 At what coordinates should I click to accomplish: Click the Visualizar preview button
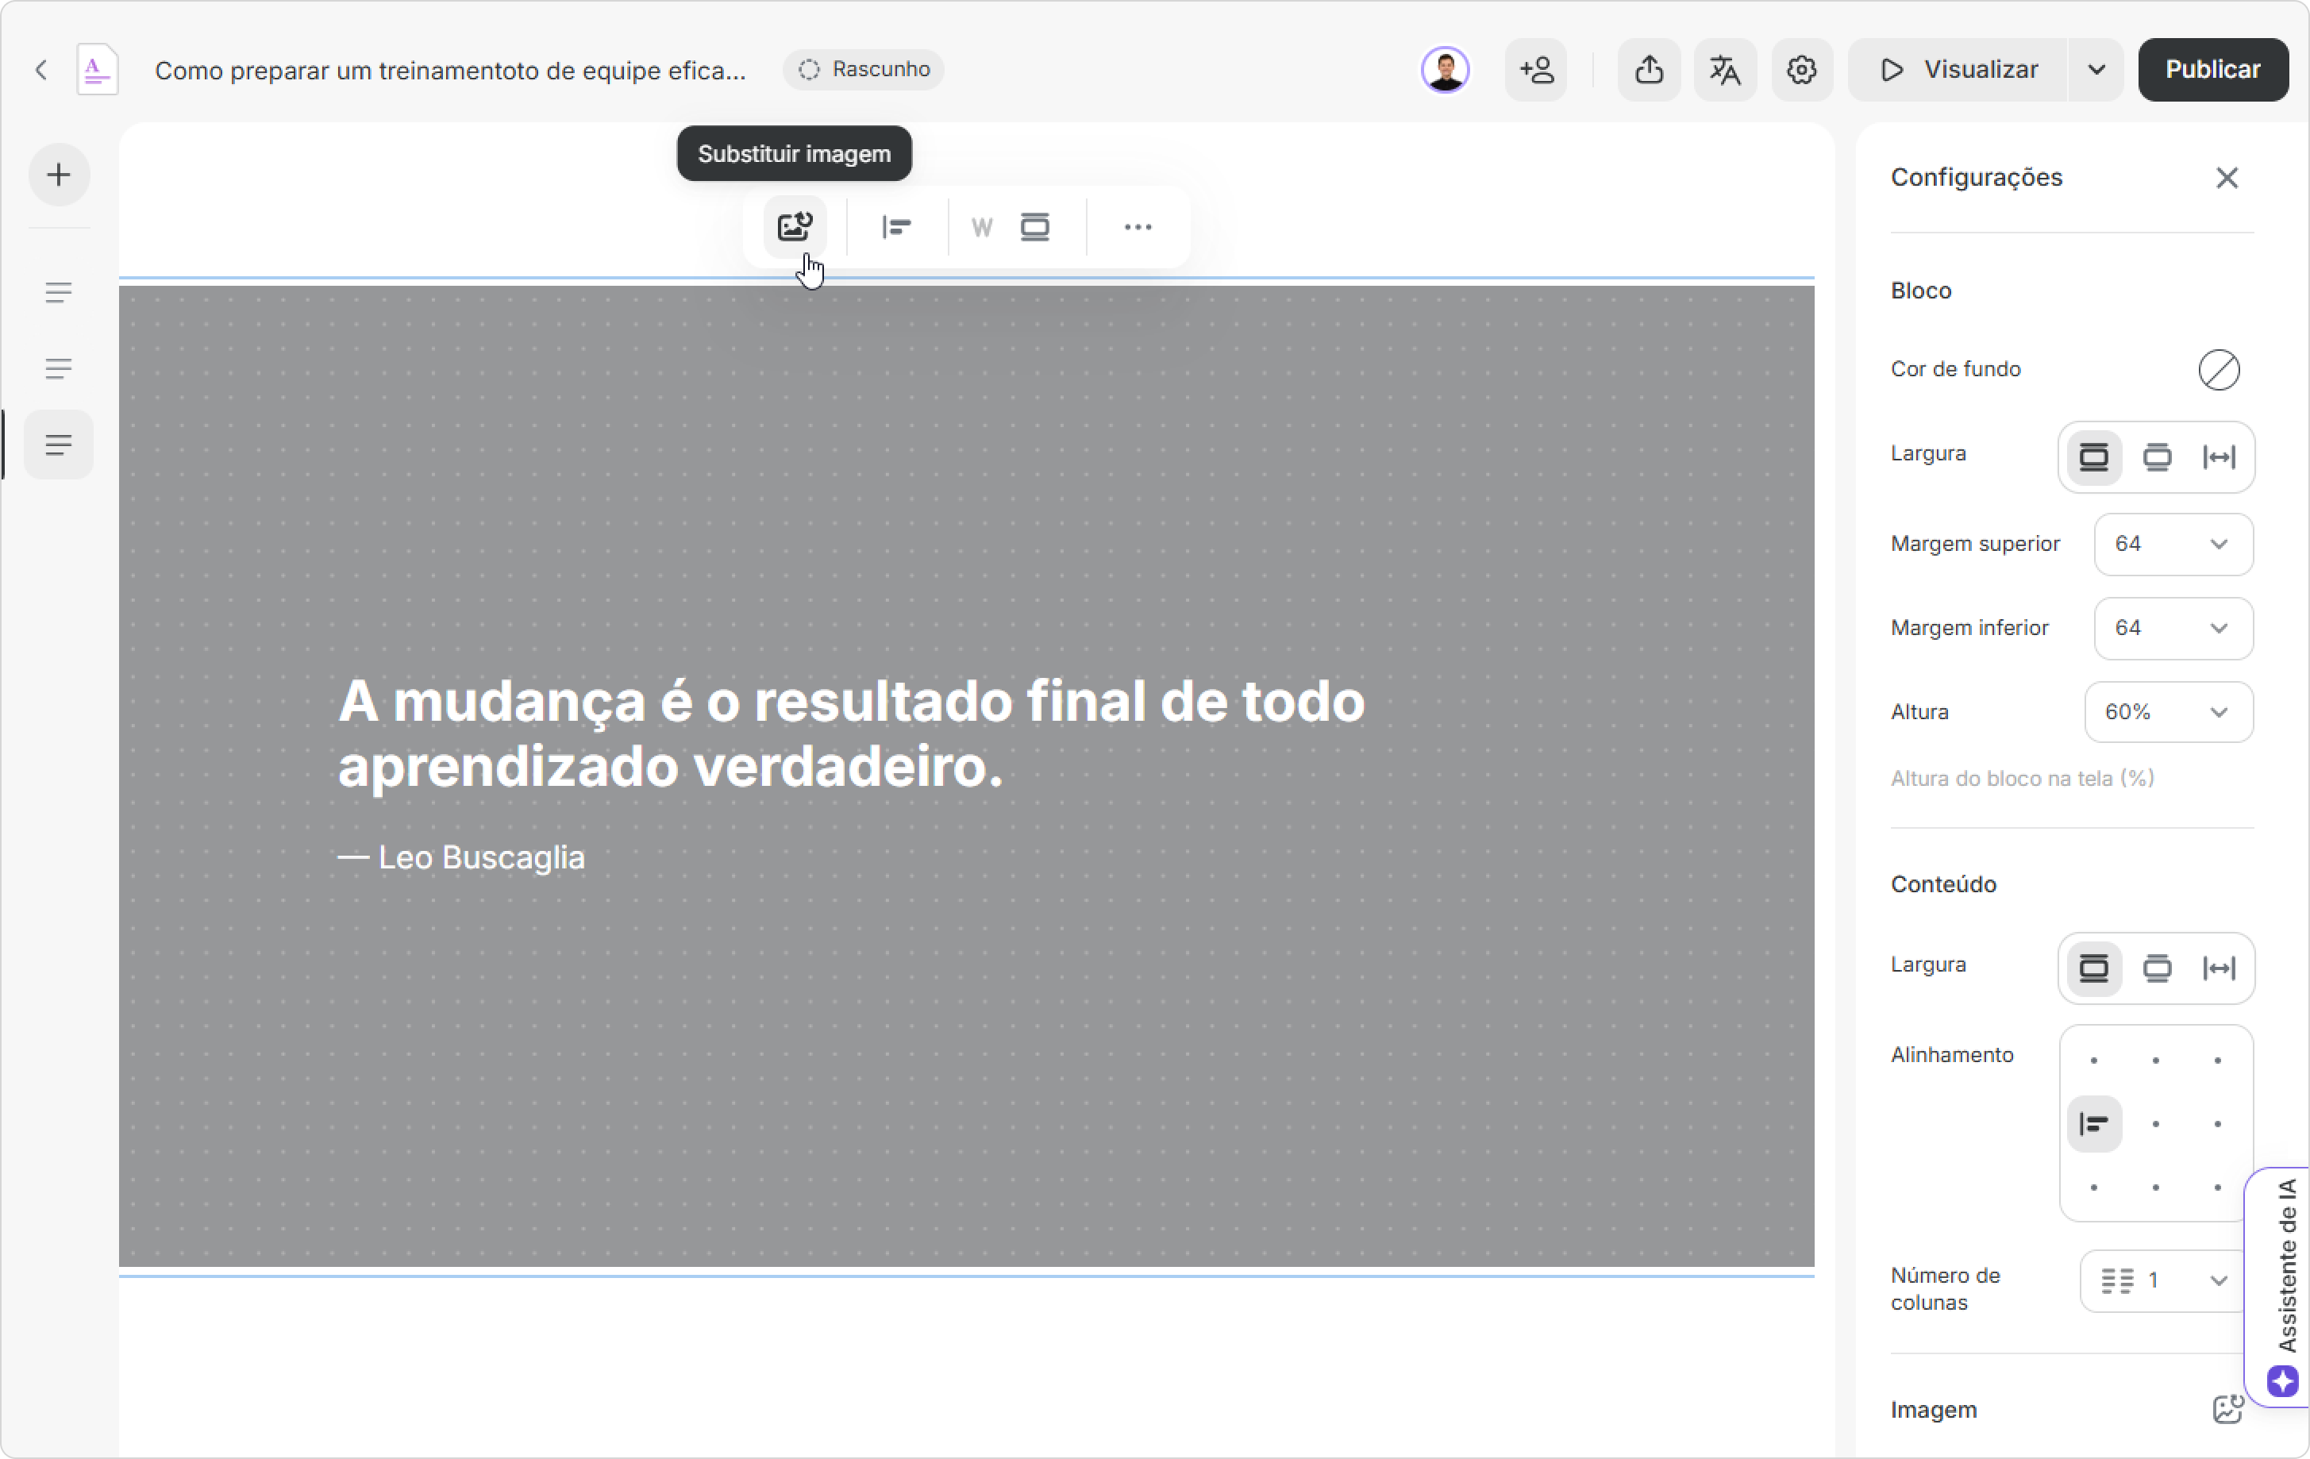click(1958, 70)
